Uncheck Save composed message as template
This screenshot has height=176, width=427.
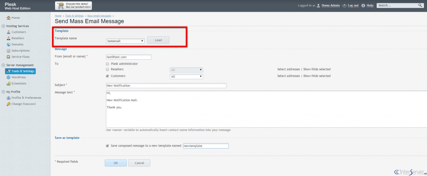click(x=108, y=146)
